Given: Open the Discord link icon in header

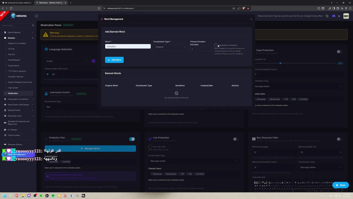Looking at the screenshot, I should [334, 16].
